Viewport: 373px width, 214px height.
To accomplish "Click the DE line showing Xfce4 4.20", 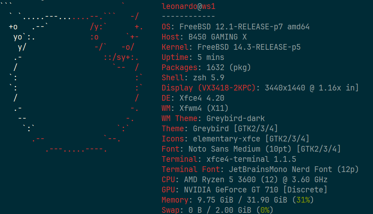I will pyautogui.click(x=193, y=98).
